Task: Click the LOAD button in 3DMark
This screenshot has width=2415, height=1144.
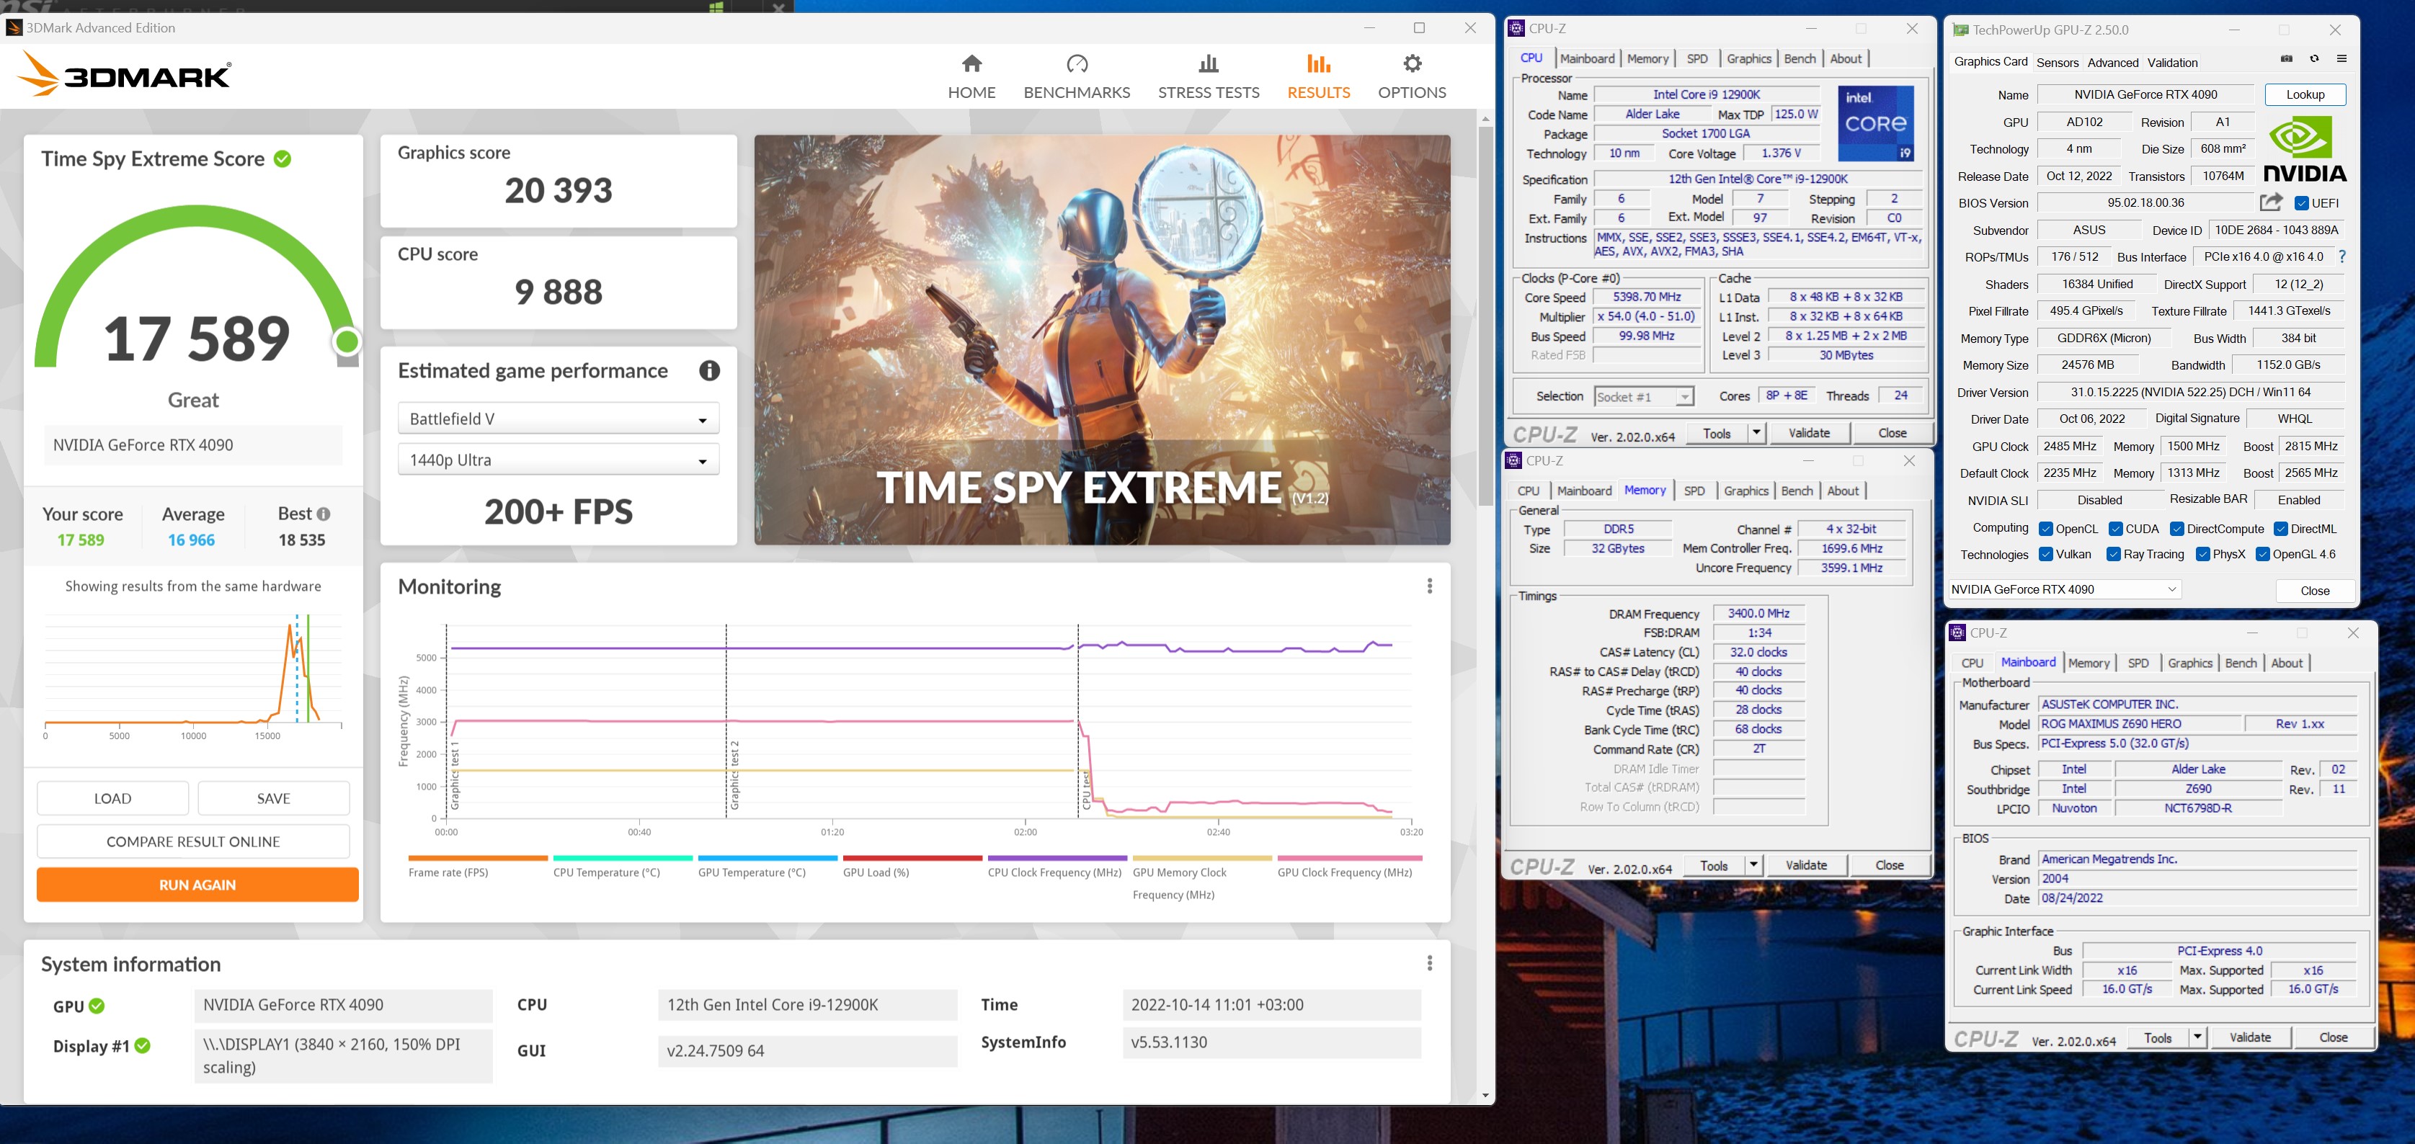Action: click(x=112, y=798)
